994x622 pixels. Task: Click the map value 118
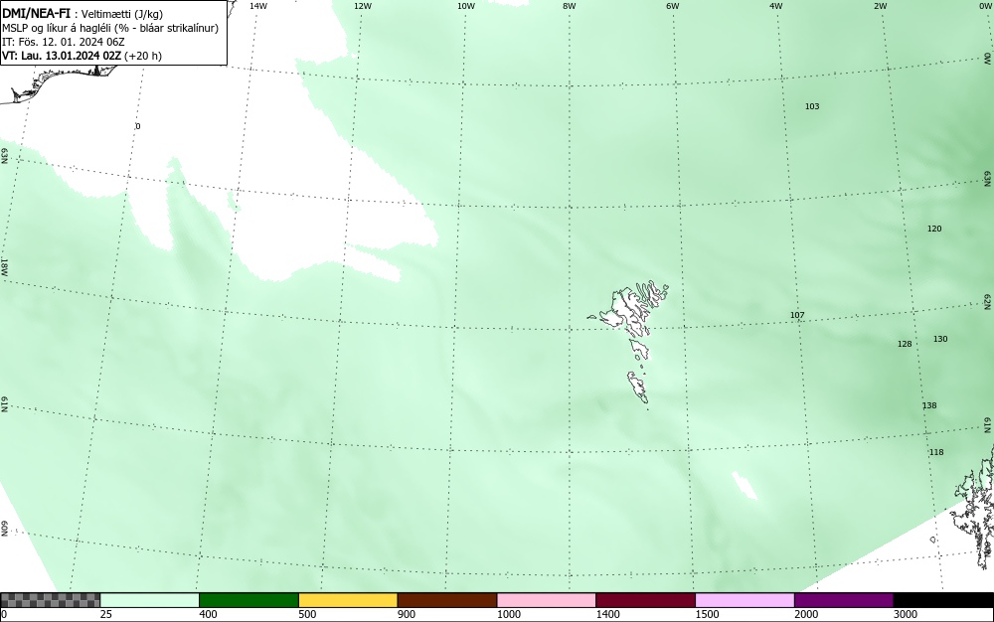point(936,452)
